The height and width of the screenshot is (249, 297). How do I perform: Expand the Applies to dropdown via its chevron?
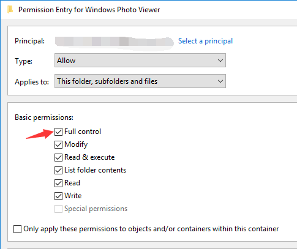click(220, 81)
